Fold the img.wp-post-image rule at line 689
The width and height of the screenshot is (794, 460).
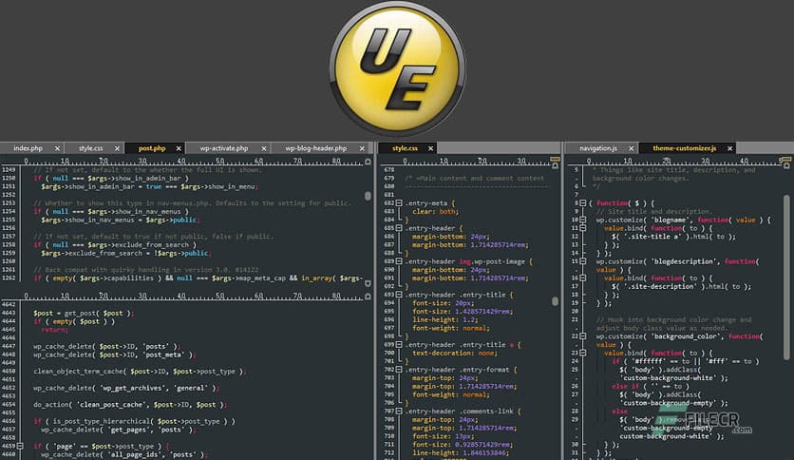[x=399, y=261]
